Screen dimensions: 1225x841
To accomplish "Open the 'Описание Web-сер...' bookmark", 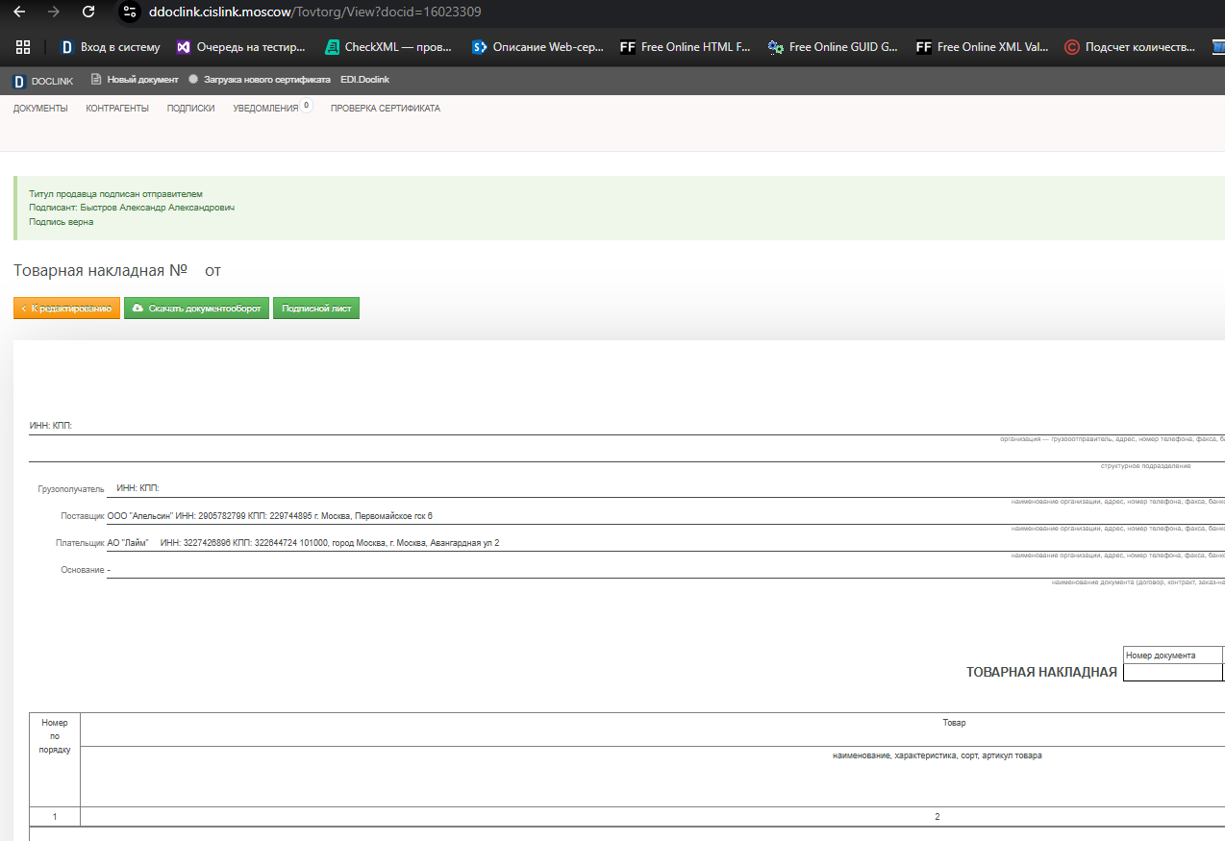I will pos(537,46).
